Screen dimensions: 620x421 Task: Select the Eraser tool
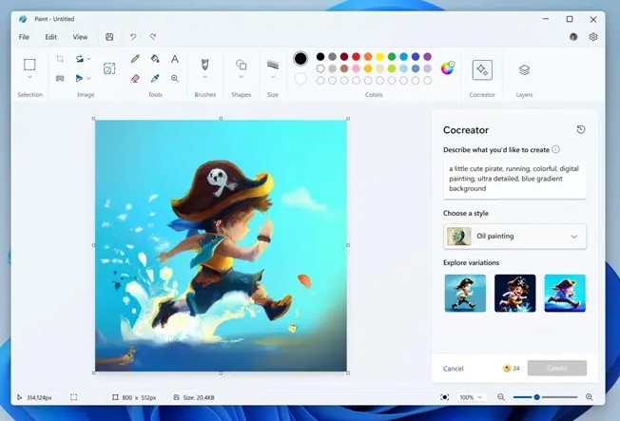135,78
